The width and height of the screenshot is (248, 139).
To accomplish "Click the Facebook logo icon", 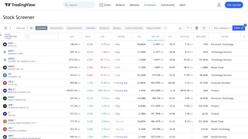I will (x=5, y=75).
